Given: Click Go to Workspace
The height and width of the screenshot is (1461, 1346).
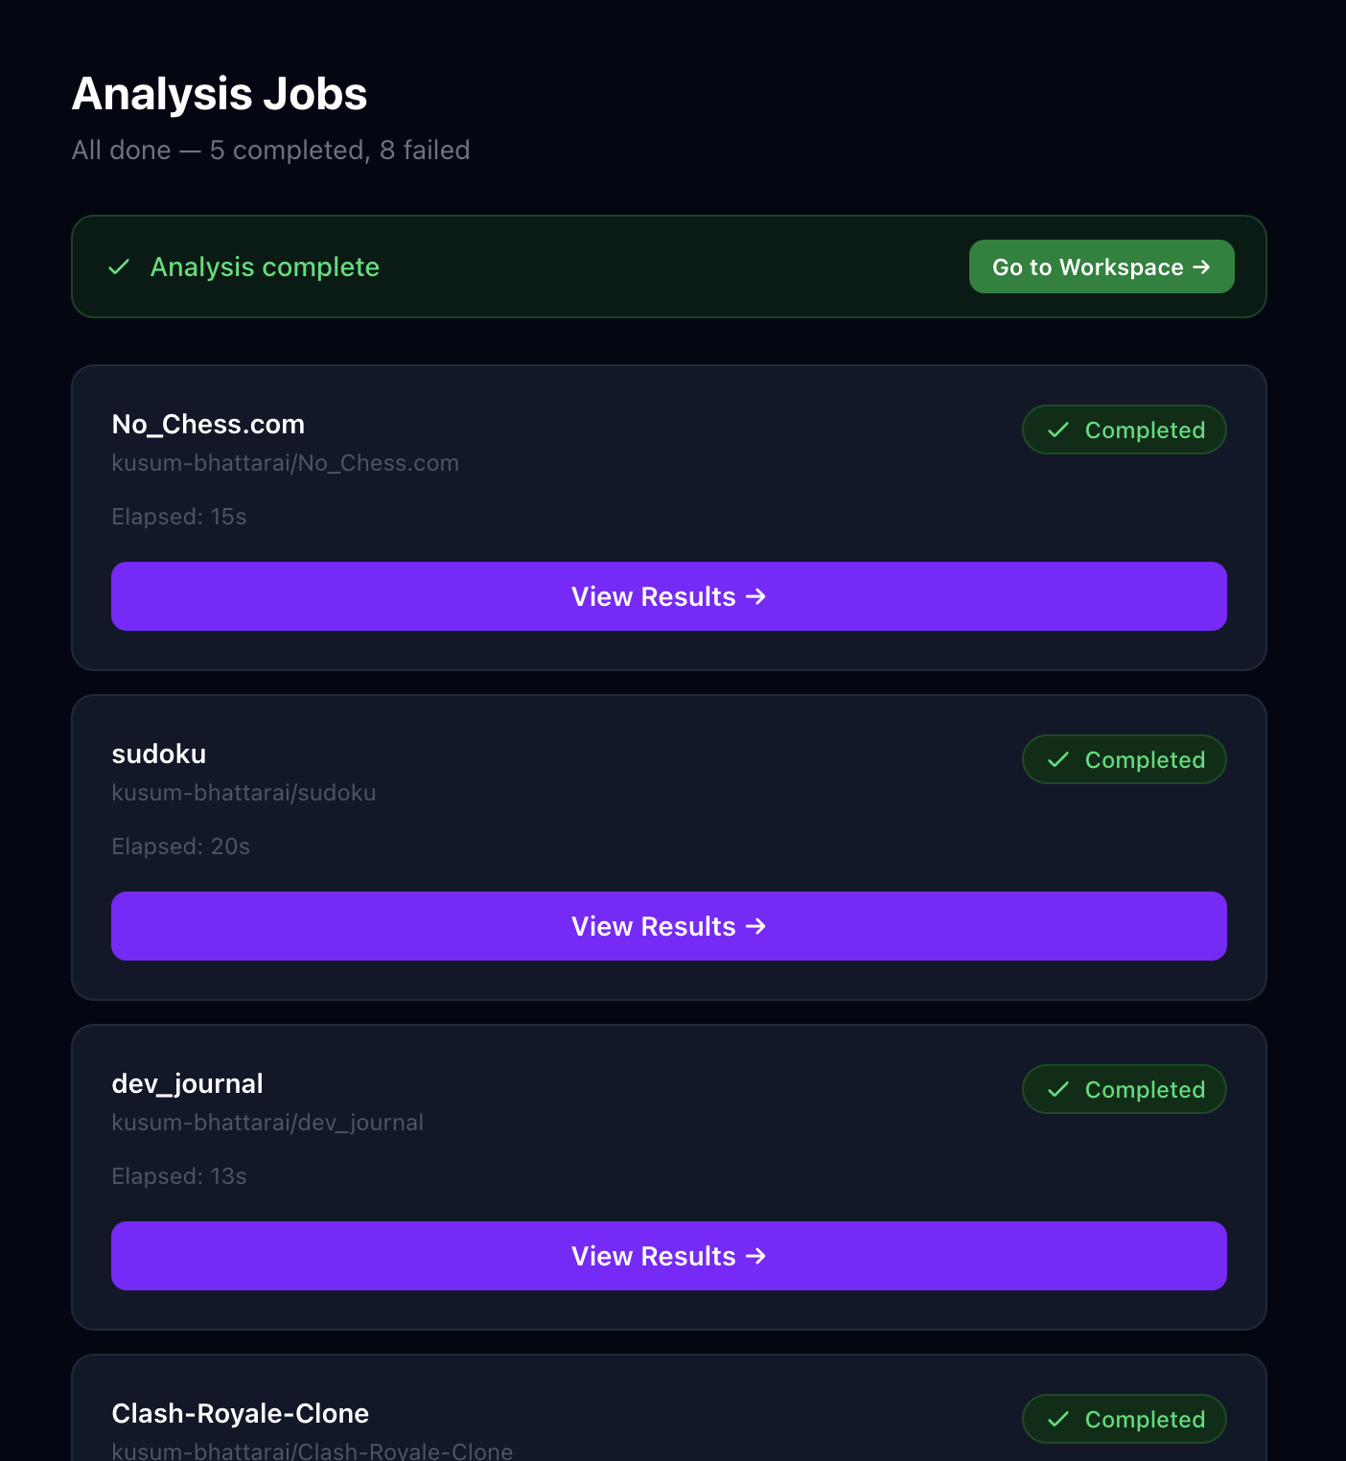Looking at the screenshot, I should (x=1101, y=267).
